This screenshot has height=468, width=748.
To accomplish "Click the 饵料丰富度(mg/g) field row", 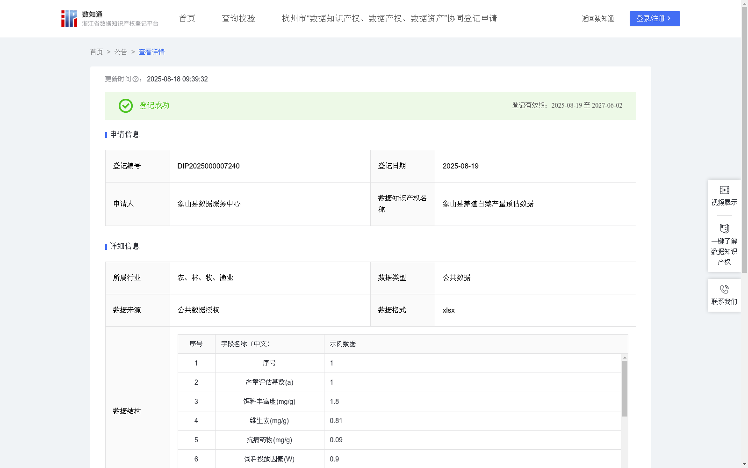I will [399, 402].
